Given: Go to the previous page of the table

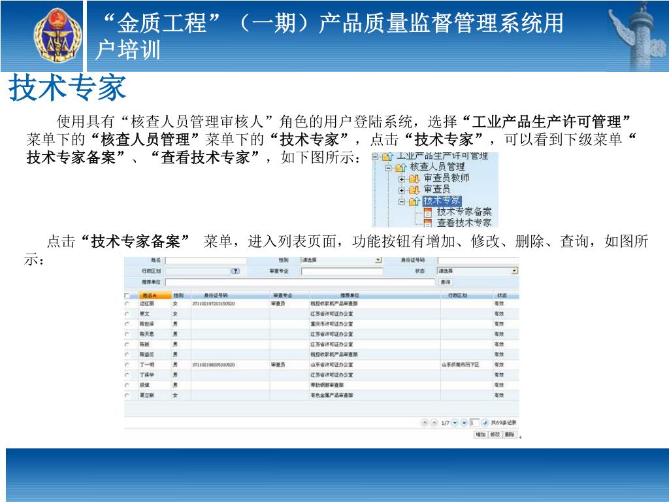Looking at the screenshot, I should (x=434, y=423).
